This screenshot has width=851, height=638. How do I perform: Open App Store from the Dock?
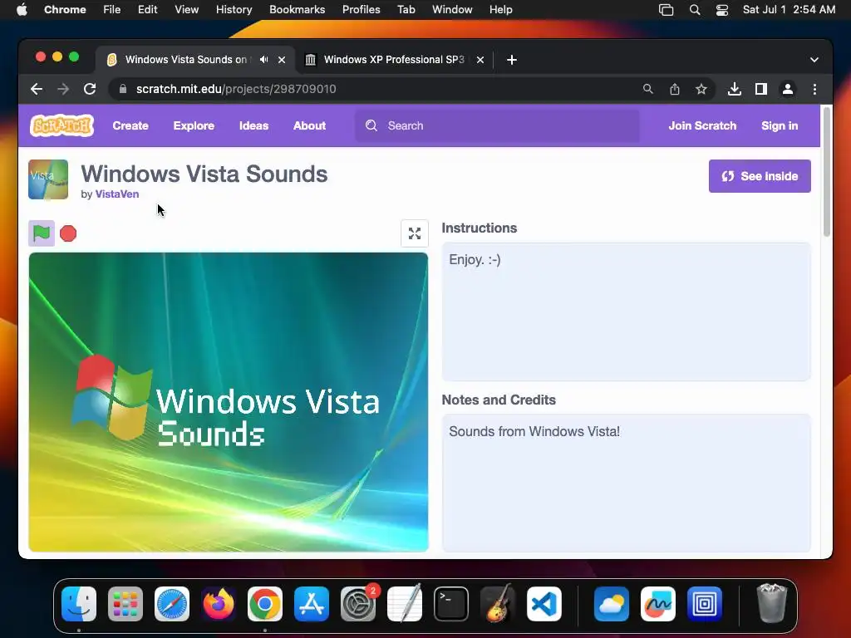(x=312, y=604)
